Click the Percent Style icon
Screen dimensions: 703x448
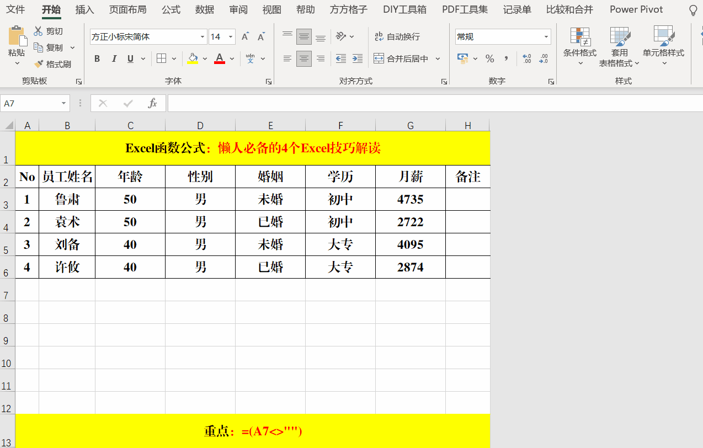click(x=489, y=58)
